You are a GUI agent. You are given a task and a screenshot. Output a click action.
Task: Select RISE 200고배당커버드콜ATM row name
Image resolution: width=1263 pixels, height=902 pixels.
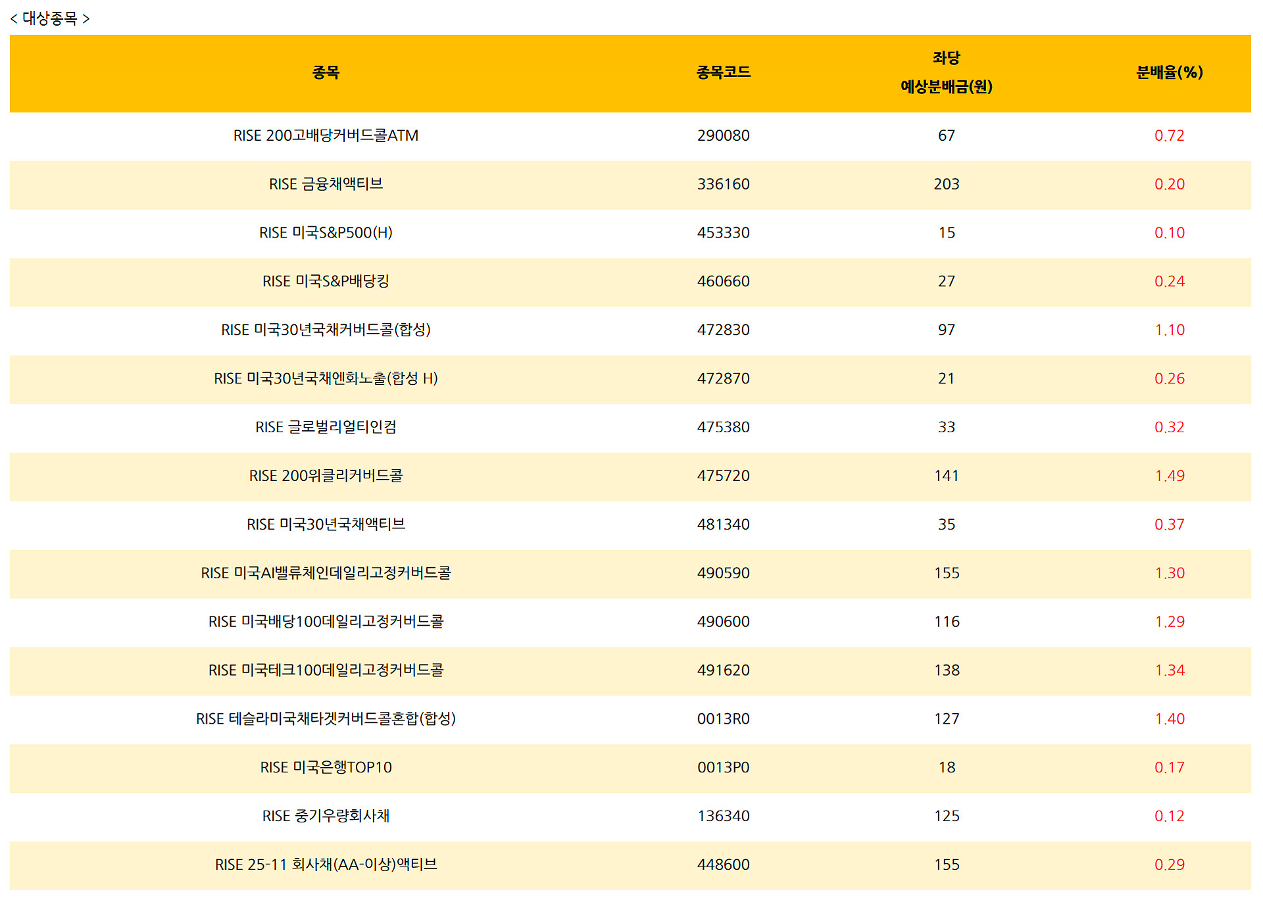pos(326,136)
